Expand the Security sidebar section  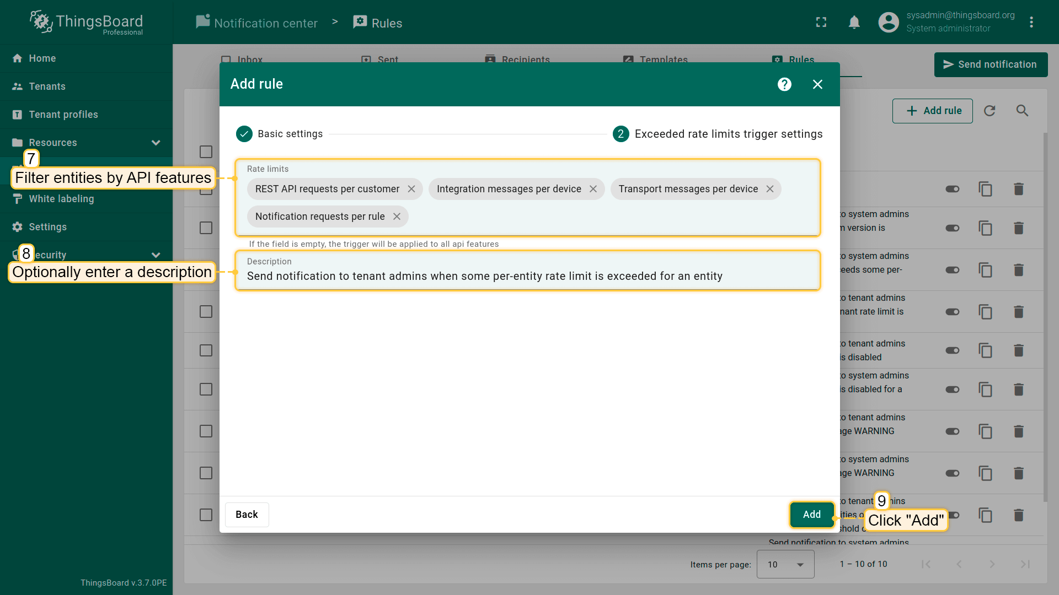pos(156,255)
